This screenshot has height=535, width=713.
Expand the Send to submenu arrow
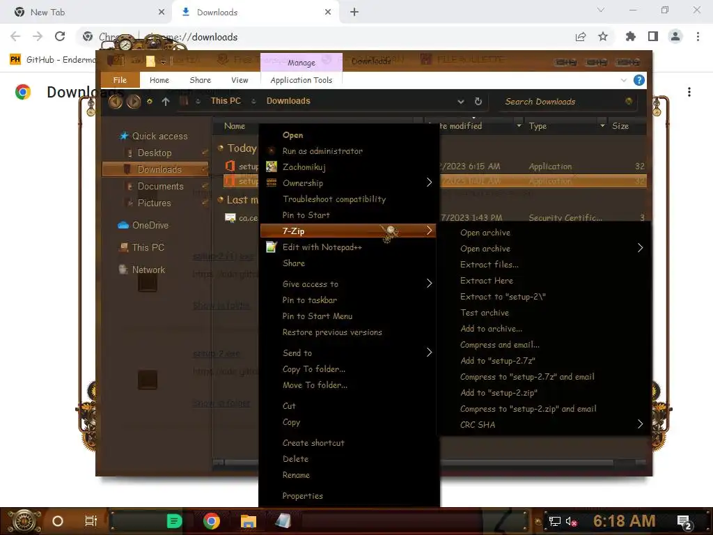(x=429, y=352)
